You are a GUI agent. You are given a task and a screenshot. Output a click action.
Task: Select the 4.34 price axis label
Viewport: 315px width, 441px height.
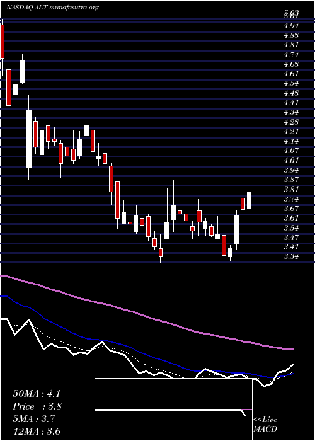click(x=291, y=112)
